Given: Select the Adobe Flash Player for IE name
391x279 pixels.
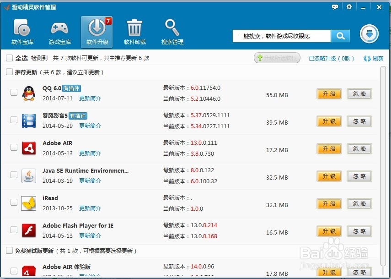Looking at the screenshot, I should point(78,226).
